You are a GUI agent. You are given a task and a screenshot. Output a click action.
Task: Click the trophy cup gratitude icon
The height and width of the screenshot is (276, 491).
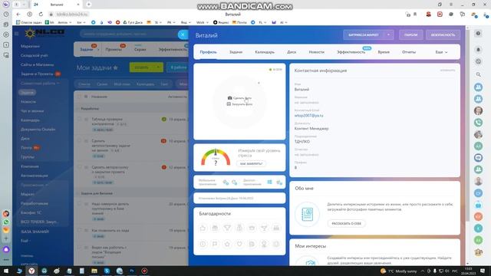227,228
